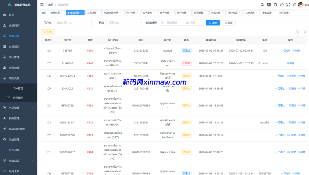Open the help documentation question icon
The image size is (309, 175).
click(x=282, y=5)
